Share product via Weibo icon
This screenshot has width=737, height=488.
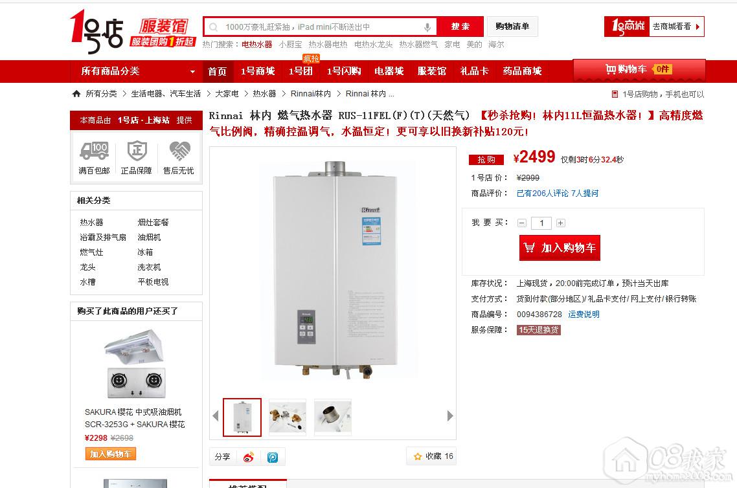point(249,457)
